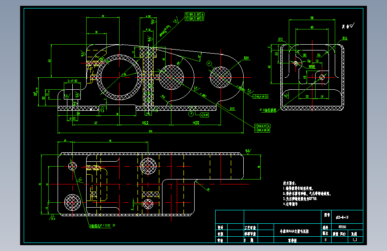Click the circled datum 'A' below front view

[x=191, y=113]
